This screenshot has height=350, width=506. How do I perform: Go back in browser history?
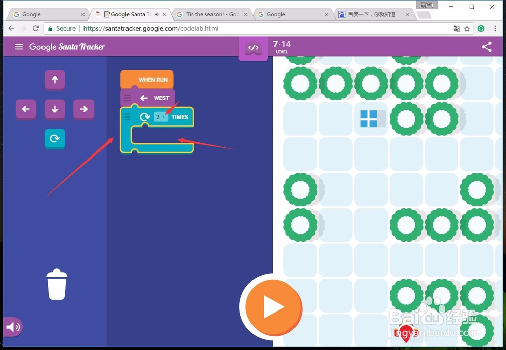11,28
